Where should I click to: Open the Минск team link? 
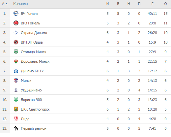[26, 81]
